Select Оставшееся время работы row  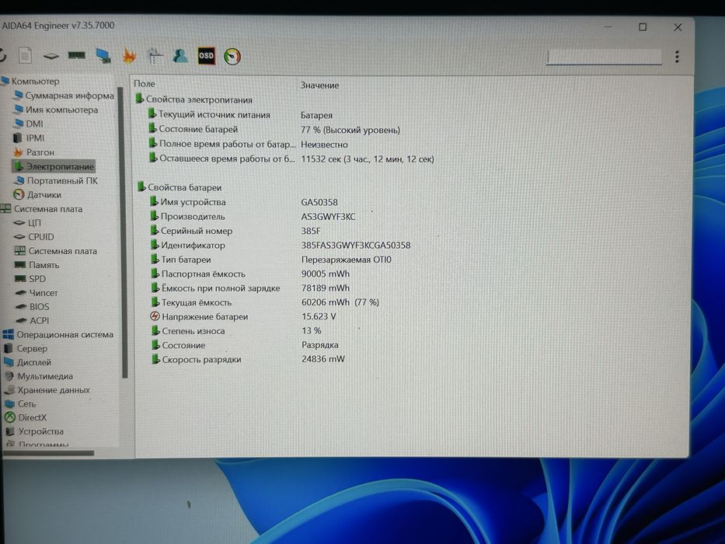pos(291,159)
